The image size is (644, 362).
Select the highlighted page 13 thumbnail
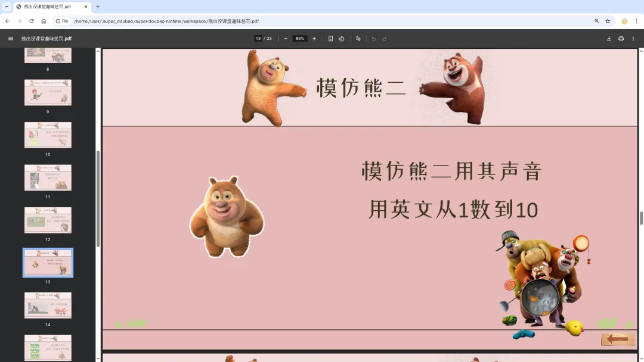pos(48,263)
